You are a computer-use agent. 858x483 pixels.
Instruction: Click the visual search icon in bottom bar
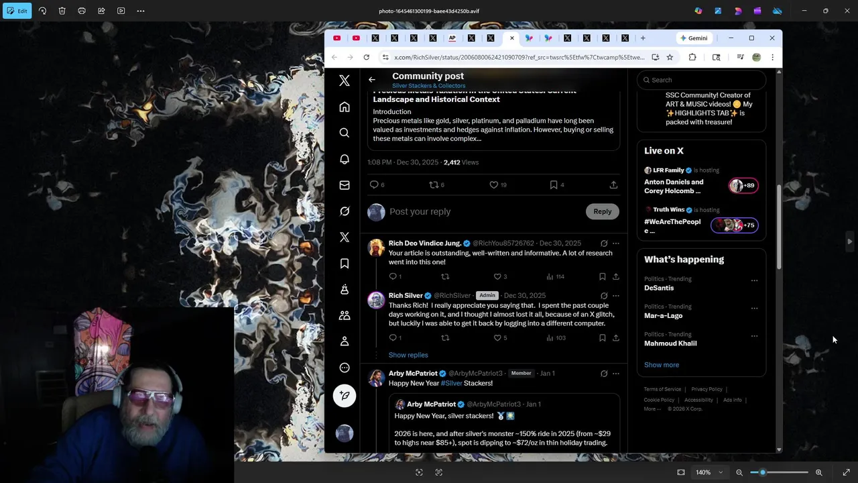coord(419,472)
